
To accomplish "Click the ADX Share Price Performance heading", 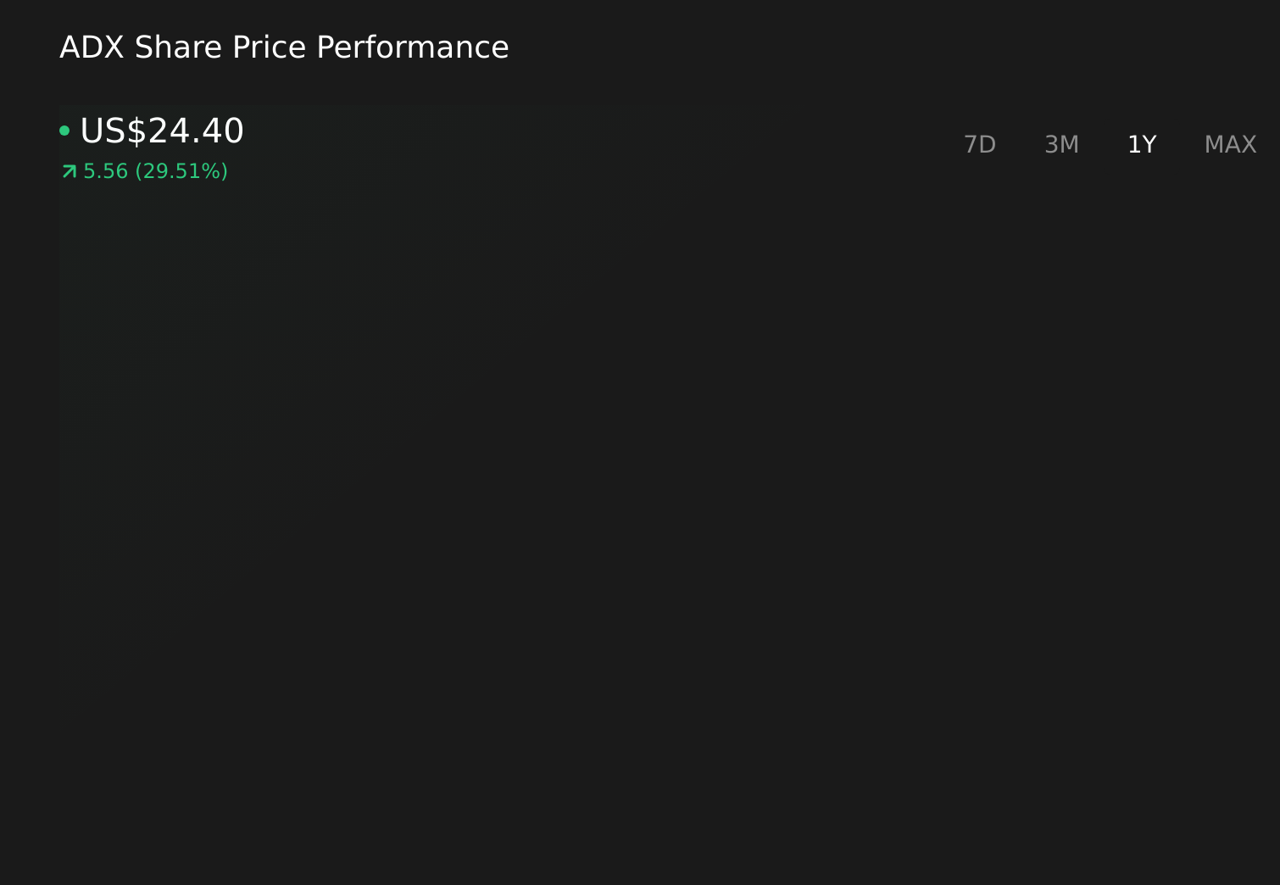I will point(284,47).
